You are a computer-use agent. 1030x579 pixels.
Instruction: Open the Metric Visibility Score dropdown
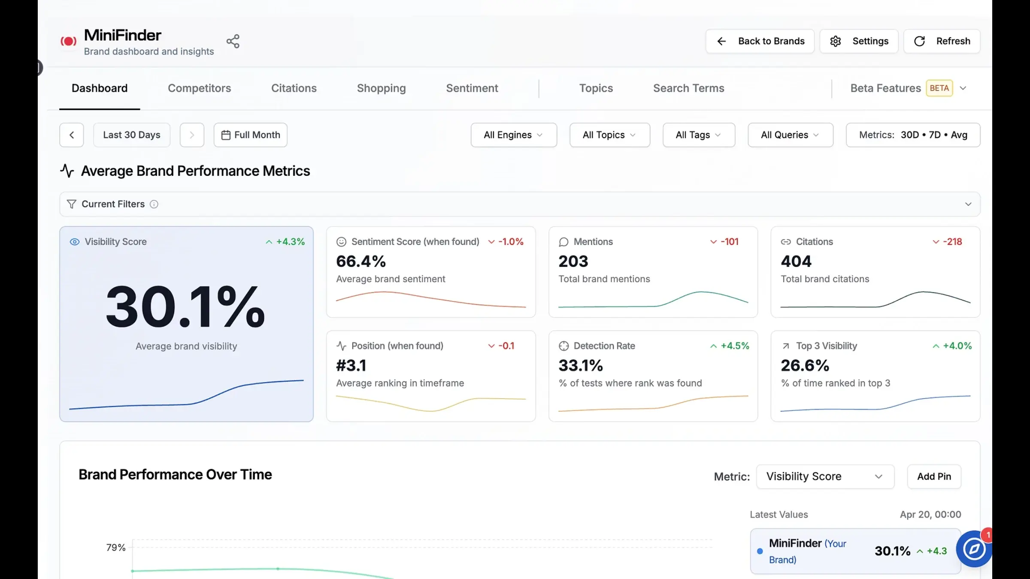point(825,476)
